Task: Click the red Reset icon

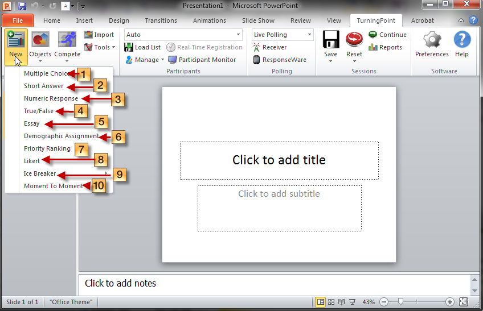Action: point(354,39)
